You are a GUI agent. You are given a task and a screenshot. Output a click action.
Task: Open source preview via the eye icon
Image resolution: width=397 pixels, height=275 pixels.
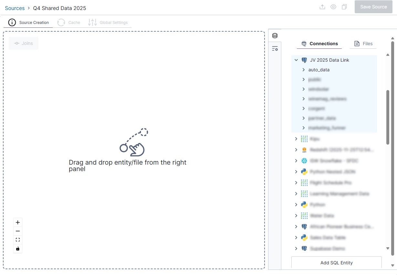tap(333, 6)
